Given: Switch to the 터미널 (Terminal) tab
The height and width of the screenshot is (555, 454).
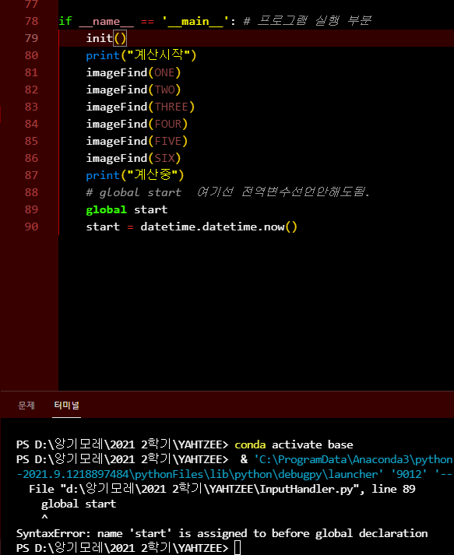Looking at the screenshot, I should (66, 406).
